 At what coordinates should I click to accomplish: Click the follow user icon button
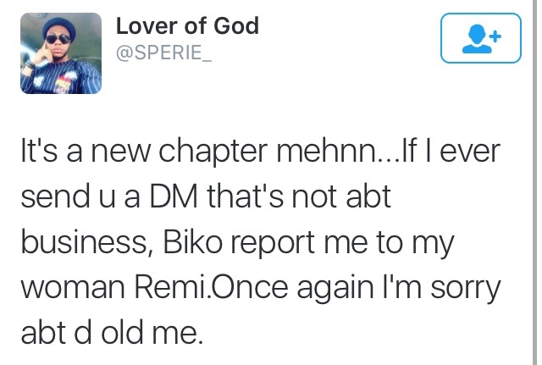tap(478, 39)
